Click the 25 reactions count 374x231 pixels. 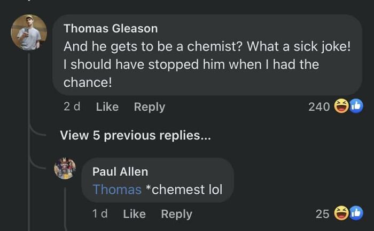tap(322, 214)
